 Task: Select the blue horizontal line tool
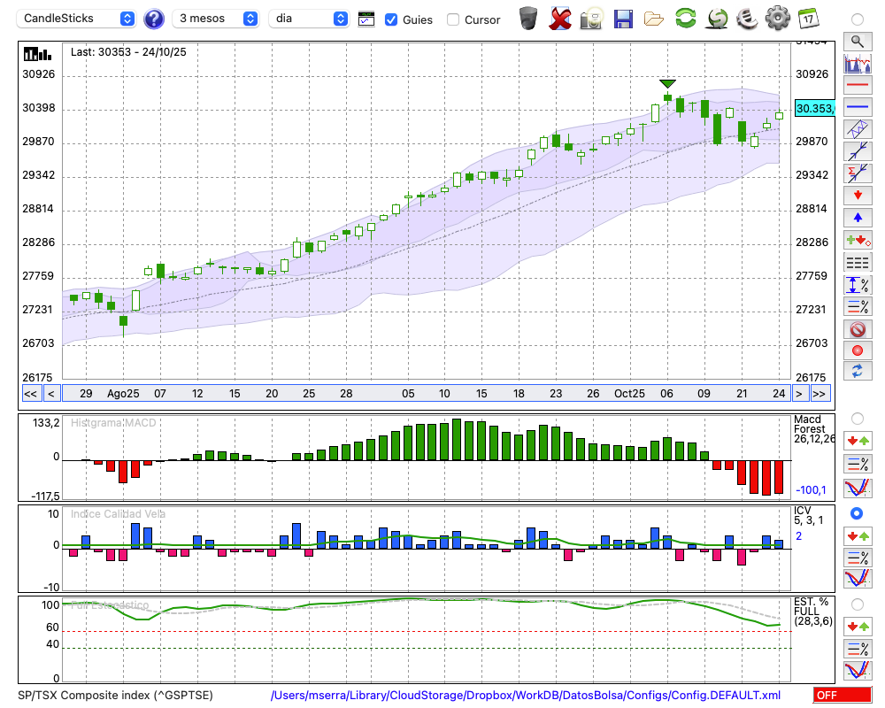[858, 106]
